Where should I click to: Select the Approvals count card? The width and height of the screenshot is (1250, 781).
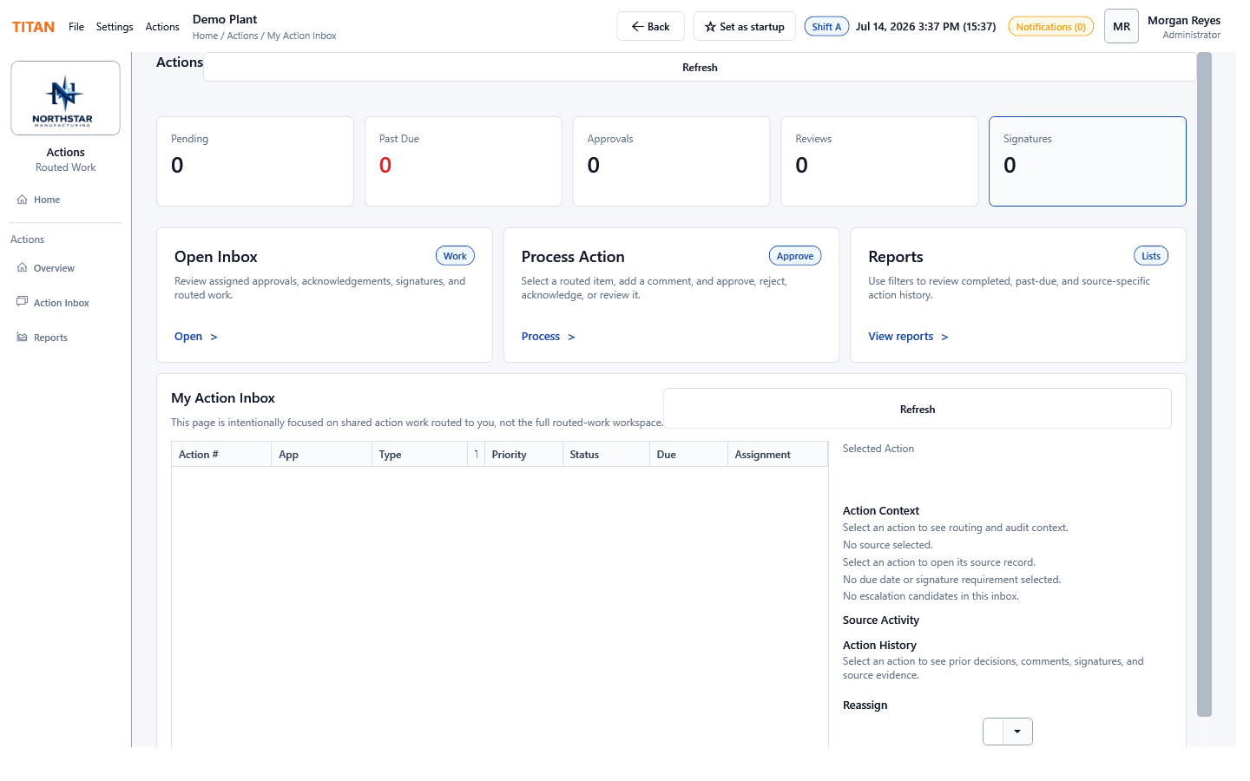point(672,161)
